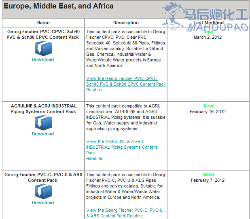Select the Georg Fischer PVC-C, PVC-U & ABS title
This screenshot has width=250, height=219.
point(43,177)
